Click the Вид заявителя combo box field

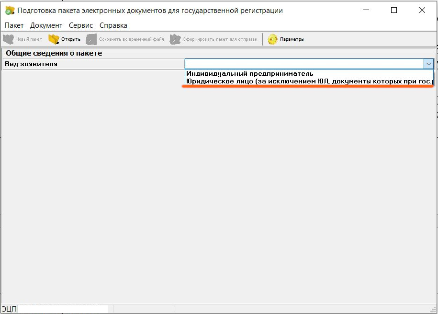click(303, 64)
